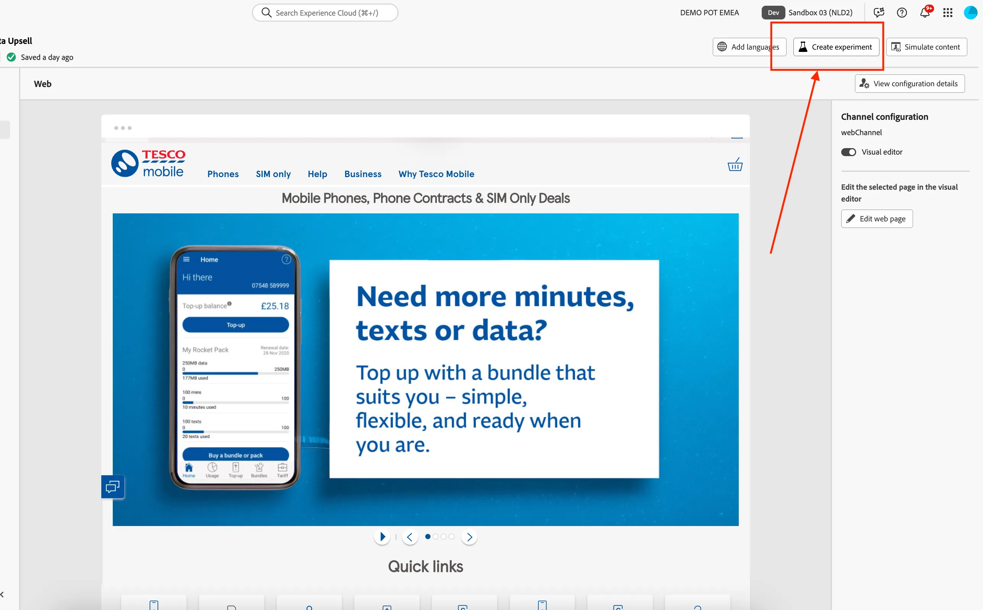983x610 pixels.
Task: Click the Create experiment button
Action: tap(836, 47)
